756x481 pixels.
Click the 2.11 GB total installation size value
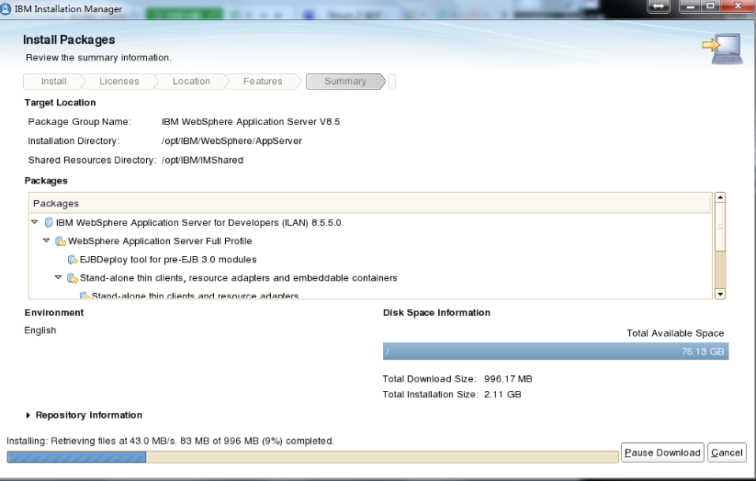pos(502,394)
